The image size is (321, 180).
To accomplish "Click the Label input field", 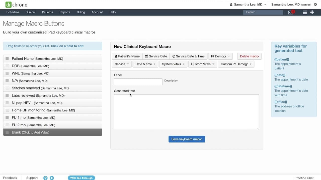I will (x=138, y=82).
